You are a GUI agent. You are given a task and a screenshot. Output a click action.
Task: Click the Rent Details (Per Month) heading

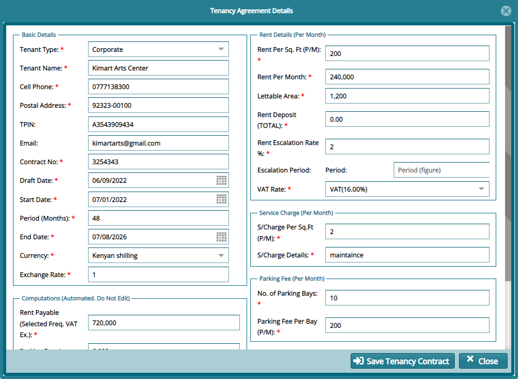(292, 35)
